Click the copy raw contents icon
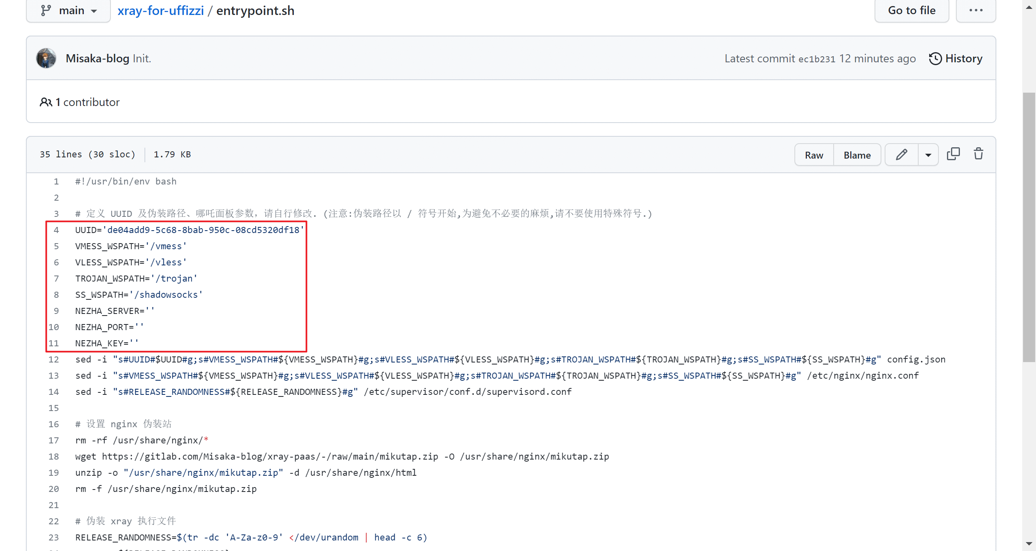Screen dimensions: 1036x551 [x=953, y=154]
